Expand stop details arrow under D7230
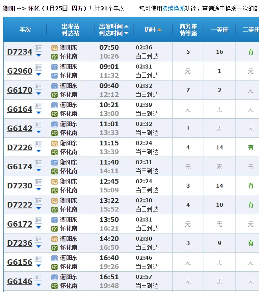Image resolution: width=259 pixels, height=292 pixels. (39, 189)
